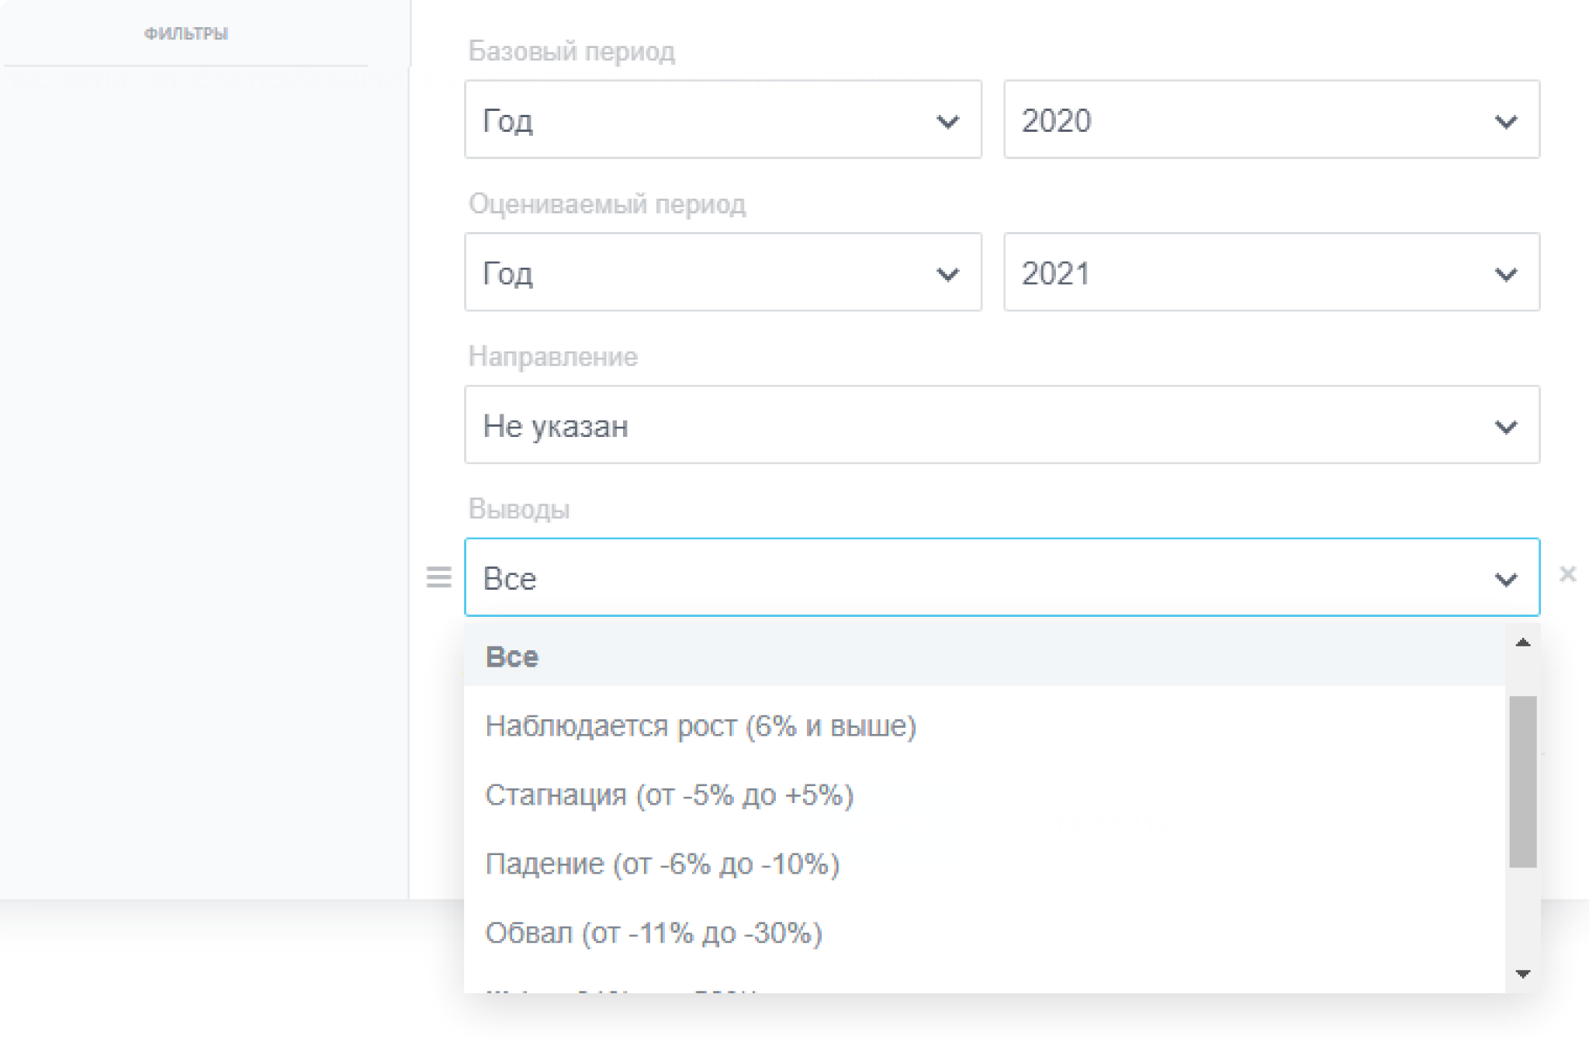Open the Базовый период type dropdown showing Год
The height and width of the screenshot is (1039, 1589).
click(722, 120)
